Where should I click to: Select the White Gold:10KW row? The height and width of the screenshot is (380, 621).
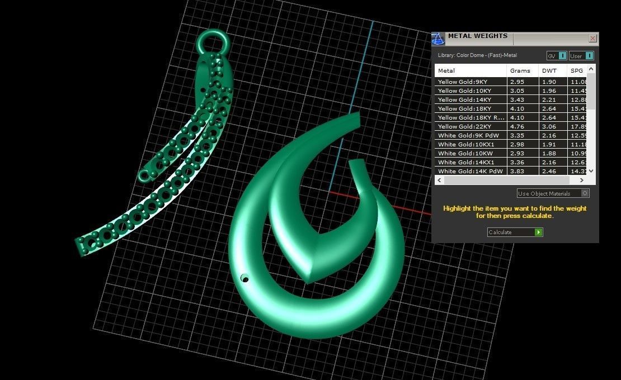(x=510, y=153)
